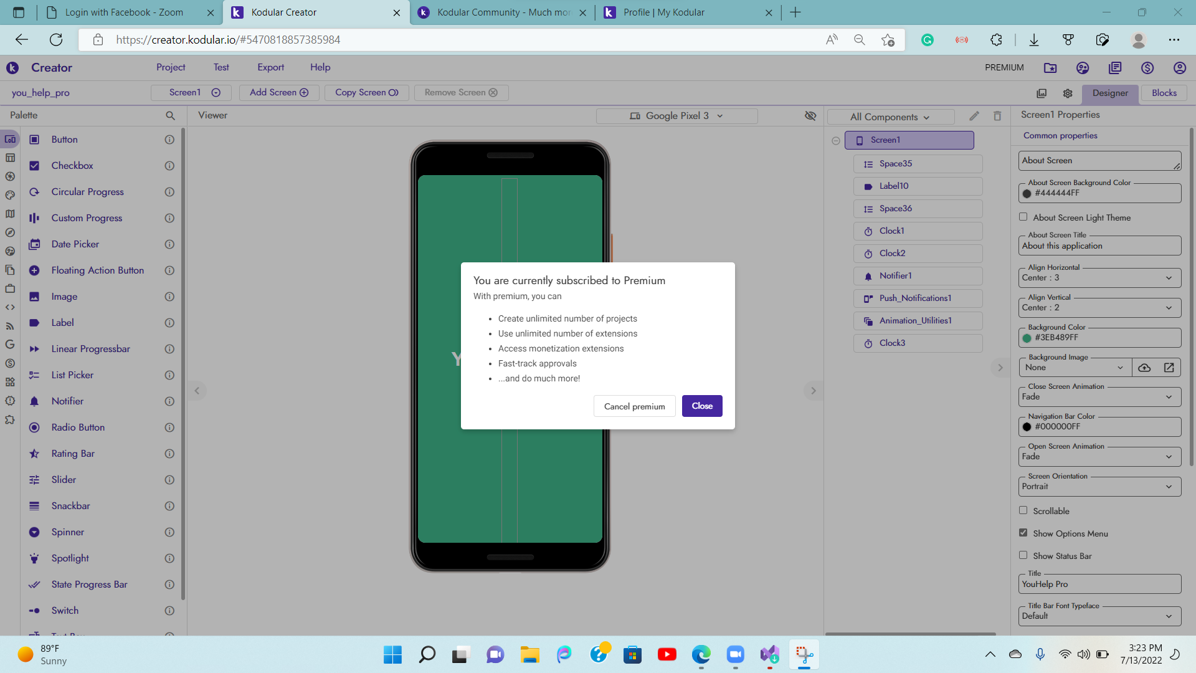
Task: Open the Export menu
Action: click(x=270, y=67)
